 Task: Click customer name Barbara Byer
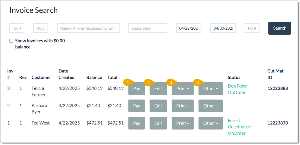tap(39, 109)
